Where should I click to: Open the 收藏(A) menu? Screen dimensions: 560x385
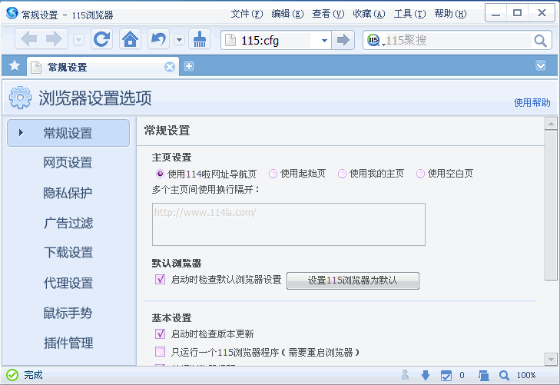[369, 14]
